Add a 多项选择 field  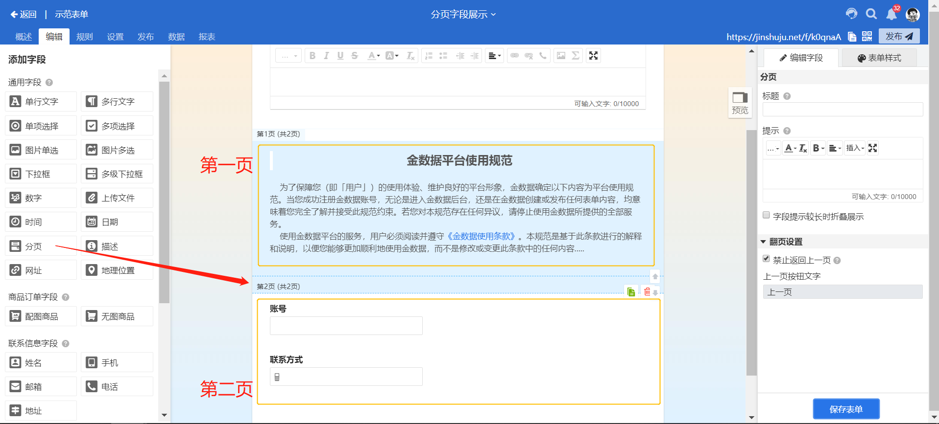coord(117,126)
